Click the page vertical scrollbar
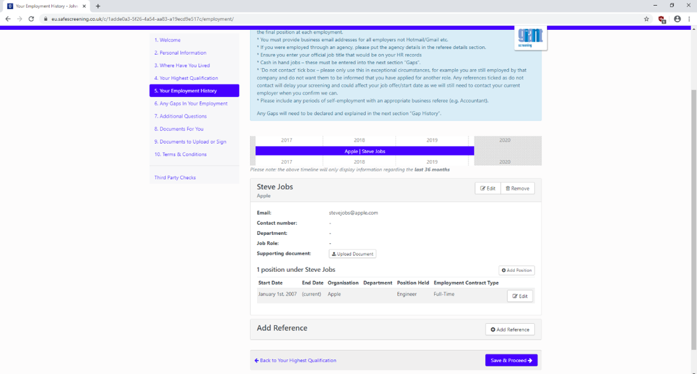 [694, 220]
